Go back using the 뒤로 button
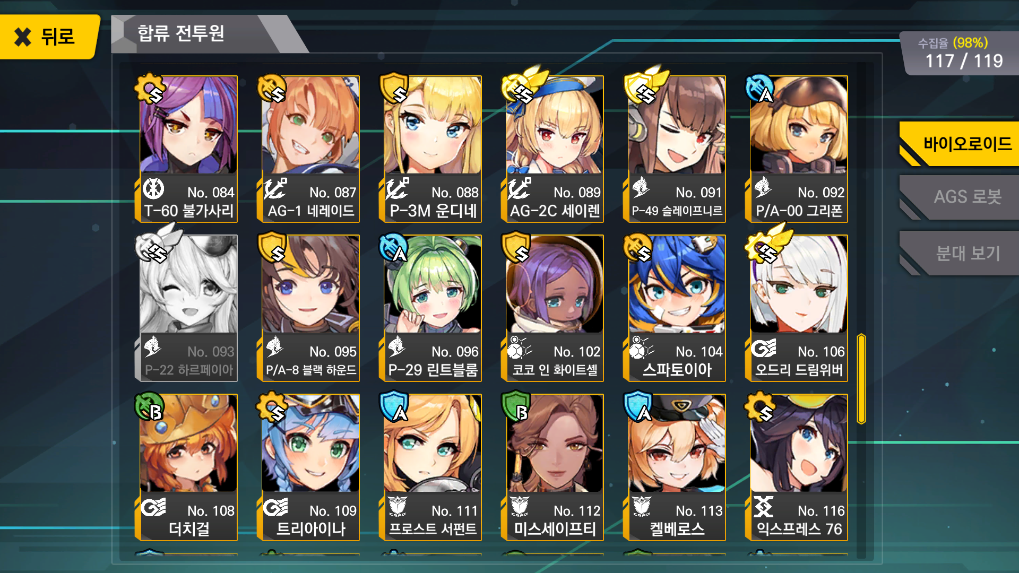Screen dimensions: 1019x573 pos(49,37)
